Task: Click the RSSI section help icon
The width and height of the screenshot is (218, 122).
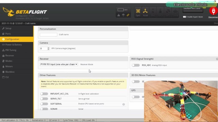Action: point(217,59)
